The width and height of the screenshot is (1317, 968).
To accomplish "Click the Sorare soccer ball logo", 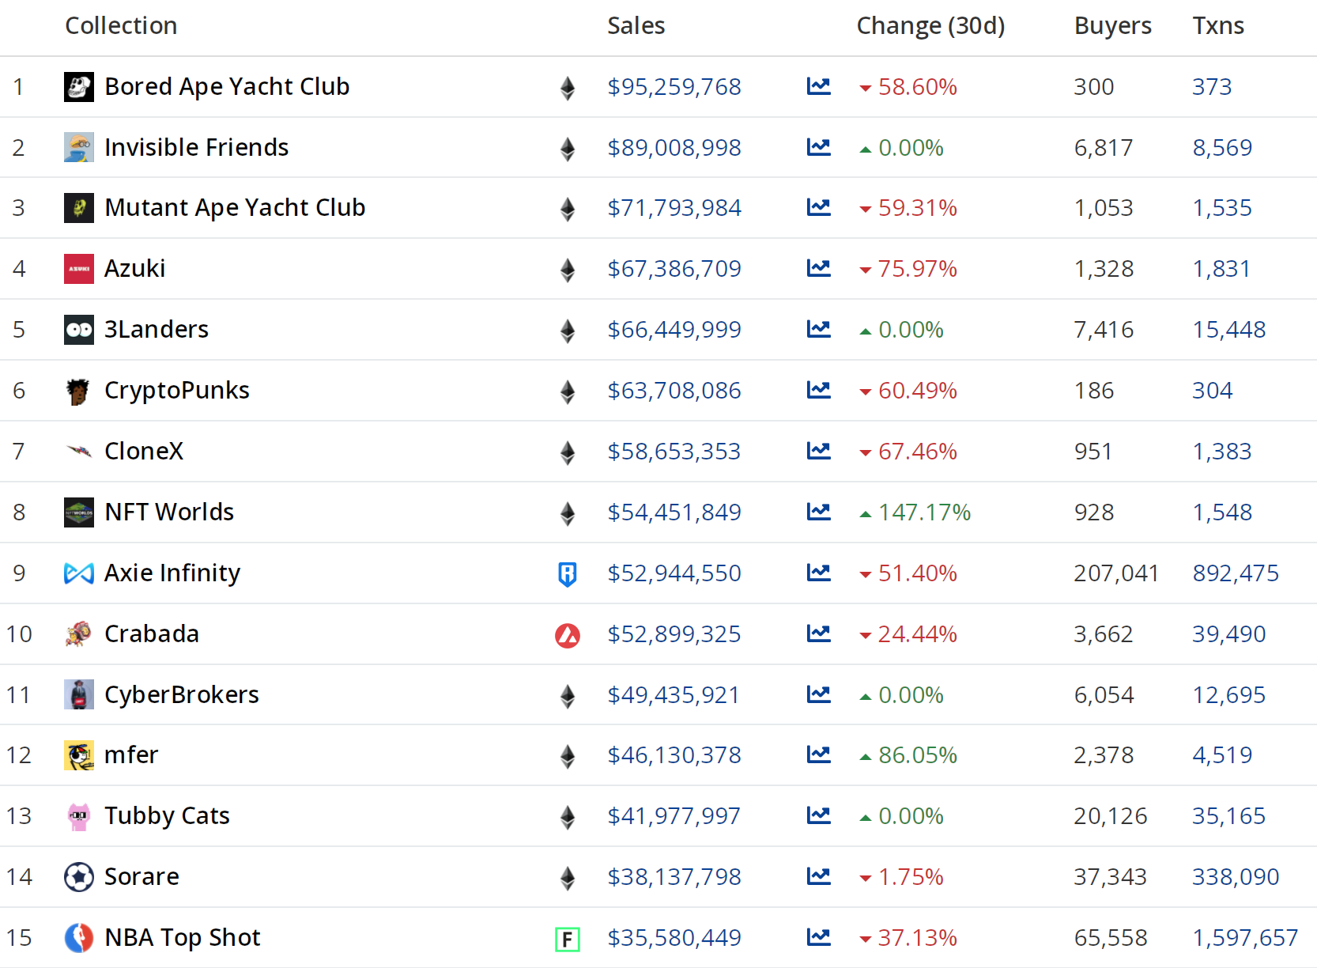I will (x=79, y=877).
